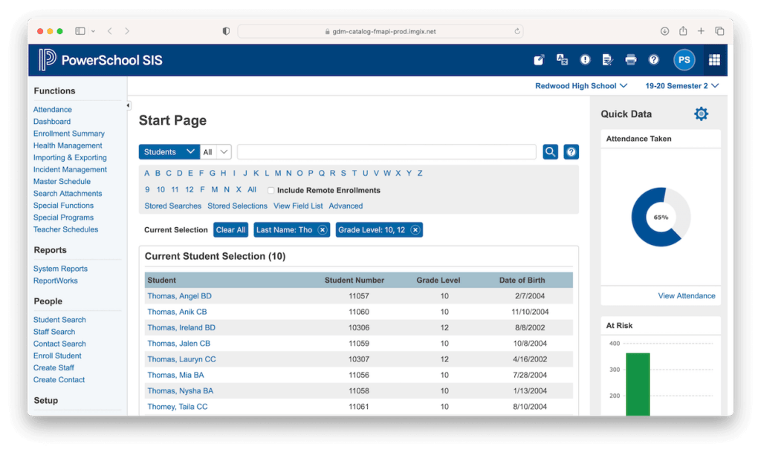Image resolution: width=761 pixels, height=452 pixels.
Task: Click the Safari address bar
Action: (x=380, y=31)
